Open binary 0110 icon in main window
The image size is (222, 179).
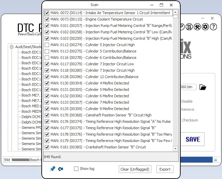pyautogui.click(x=189, y=27)
